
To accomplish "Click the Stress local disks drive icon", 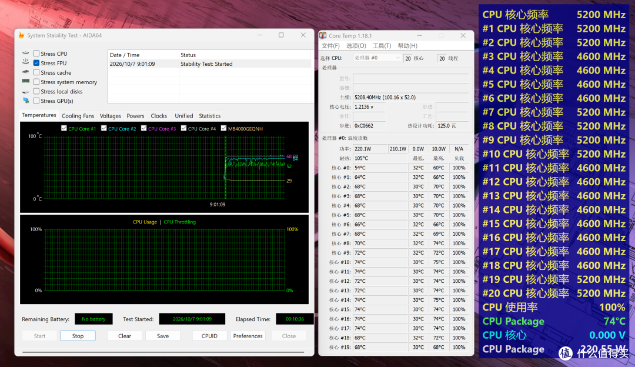I will coord(26,92).
